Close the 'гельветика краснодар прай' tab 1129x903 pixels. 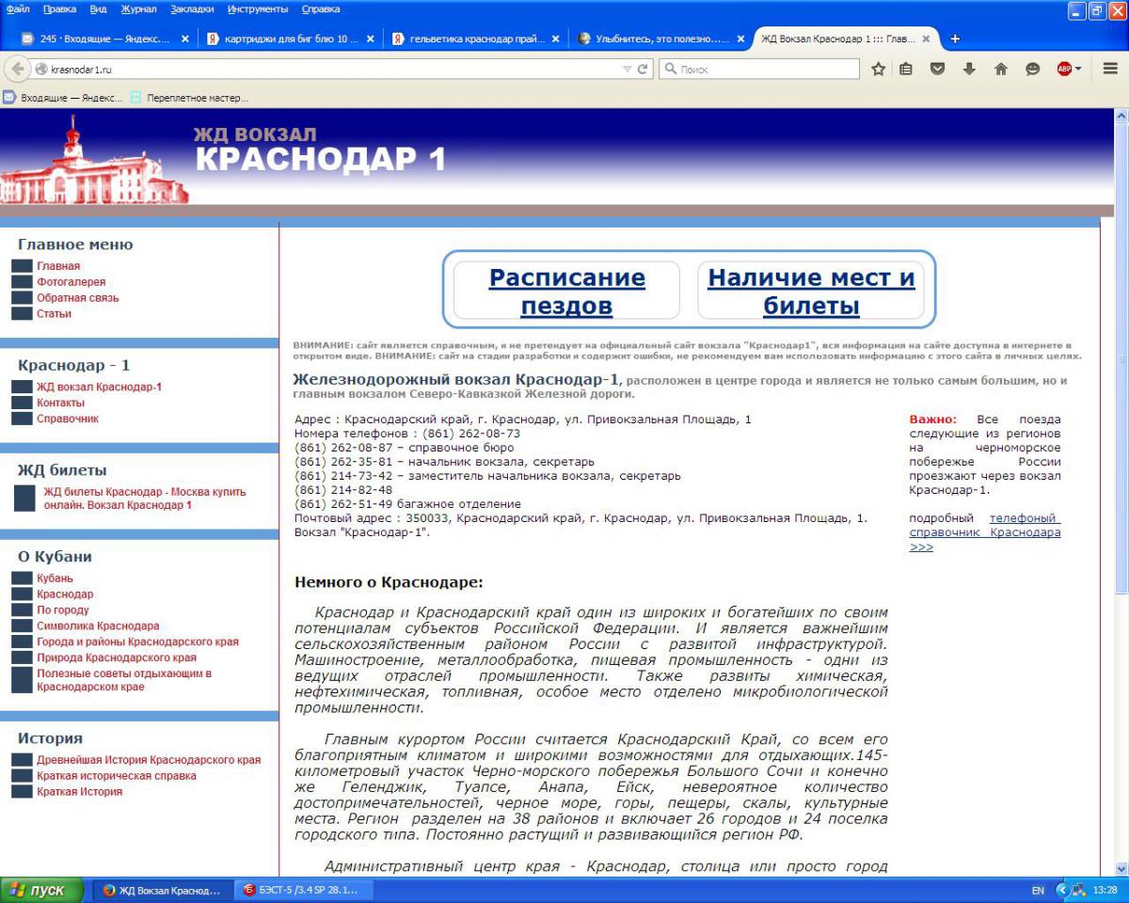tap(555, 40)
